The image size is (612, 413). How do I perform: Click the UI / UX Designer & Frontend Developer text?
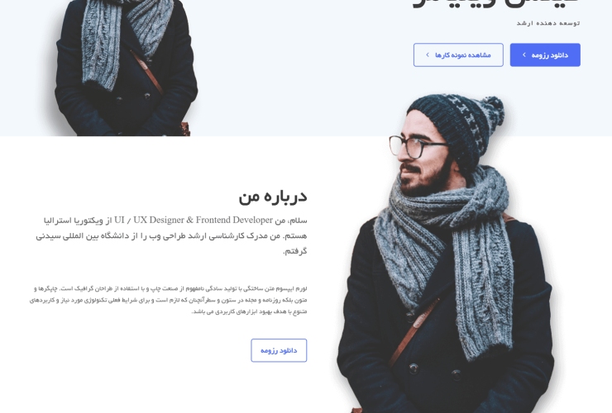(x=194, y=220)
